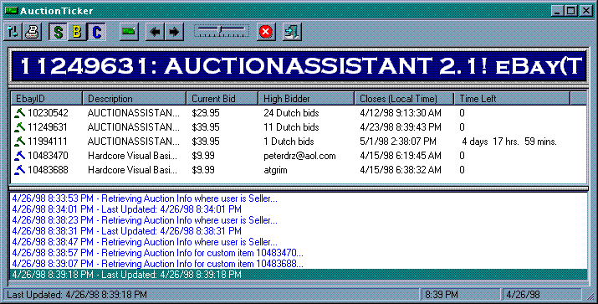Screen dimensions: 598x304
Task: Sort by Closes (Local Time) column header
Action: coord(404,99)
